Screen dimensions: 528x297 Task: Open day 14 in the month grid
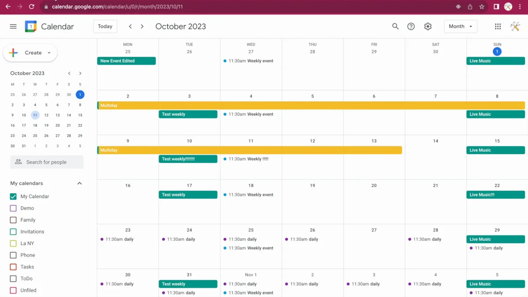coord(436,141)
